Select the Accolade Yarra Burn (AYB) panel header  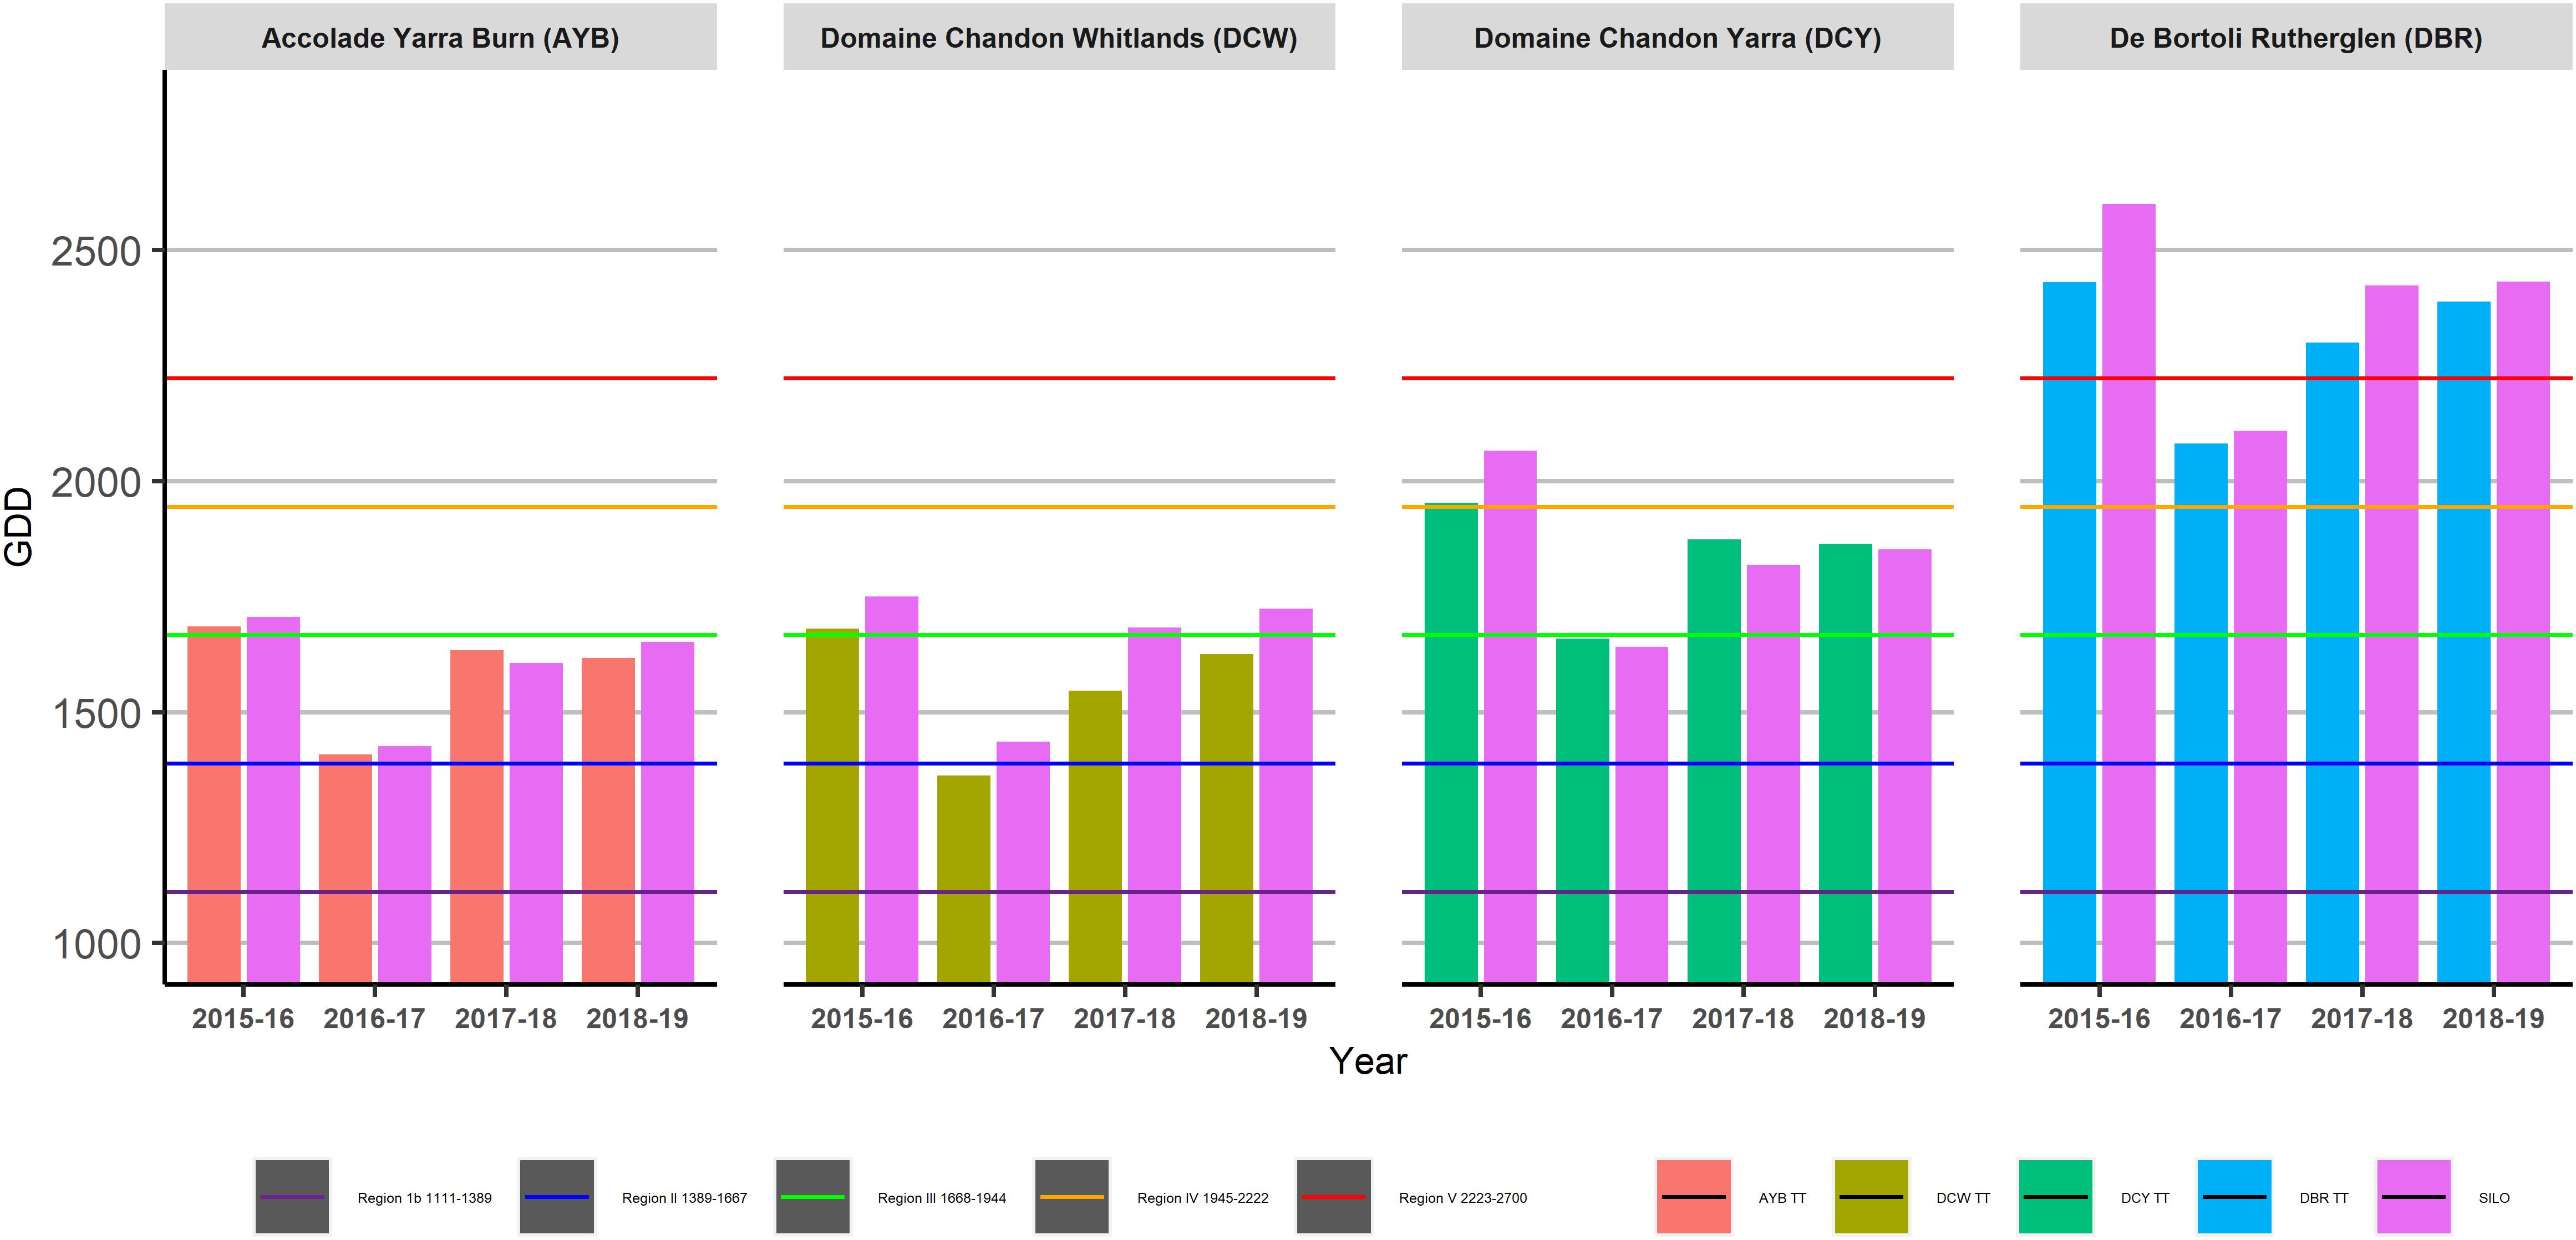tap(441, 37)
